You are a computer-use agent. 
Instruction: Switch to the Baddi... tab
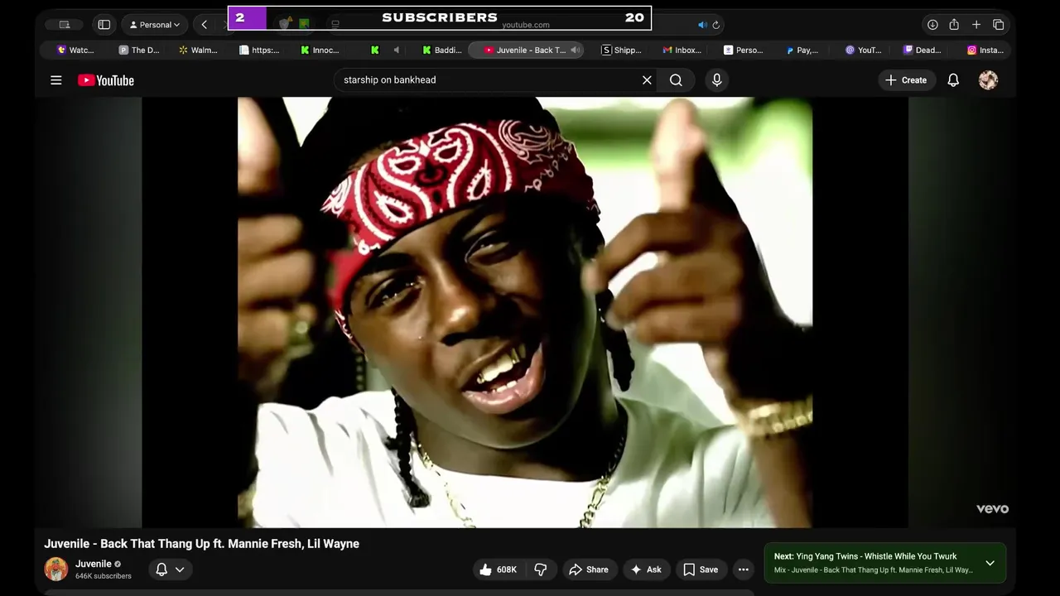442,50
